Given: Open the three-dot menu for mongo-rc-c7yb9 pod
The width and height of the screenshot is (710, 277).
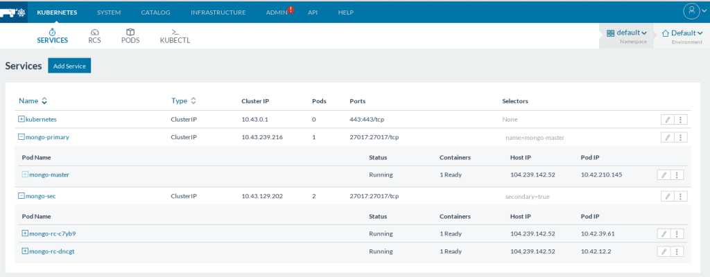Looking at the screenshot, I should click(x=677, y=234).
